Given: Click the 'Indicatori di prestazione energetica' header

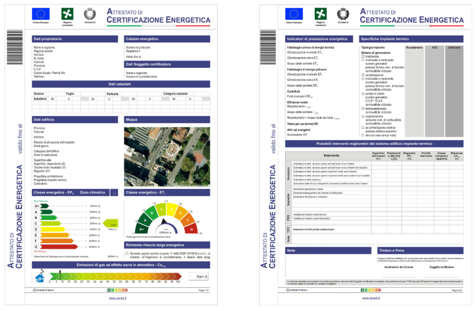Looking at the screenshot, I should point(319,39).
